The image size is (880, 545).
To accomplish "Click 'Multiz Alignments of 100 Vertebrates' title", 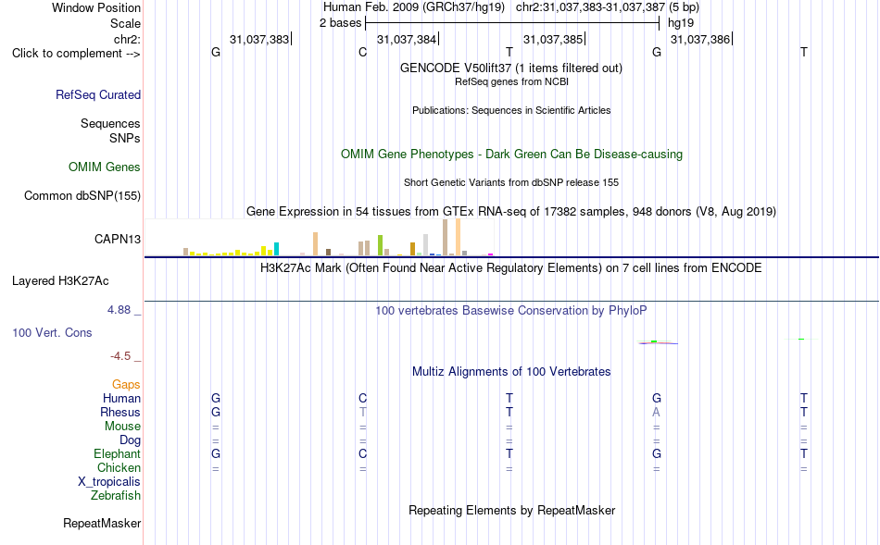I will click(511, 372).
